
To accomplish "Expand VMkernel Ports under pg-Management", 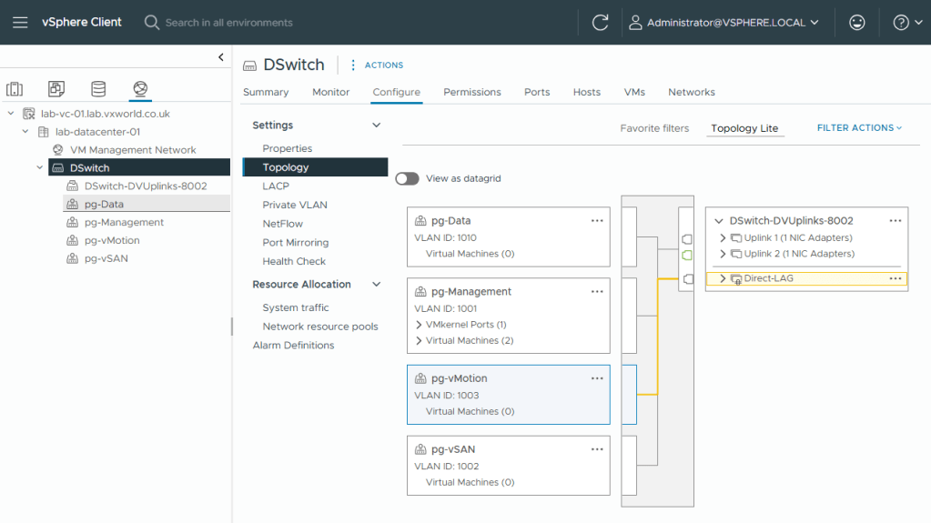I will pos(419,325).
